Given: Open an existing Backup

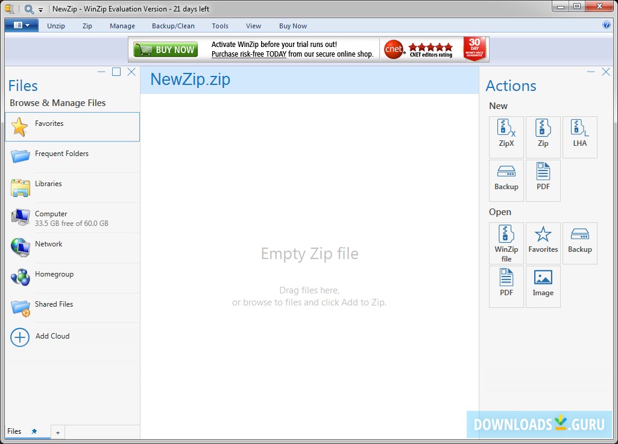Looking at the screenshot, I should [579, 243].
